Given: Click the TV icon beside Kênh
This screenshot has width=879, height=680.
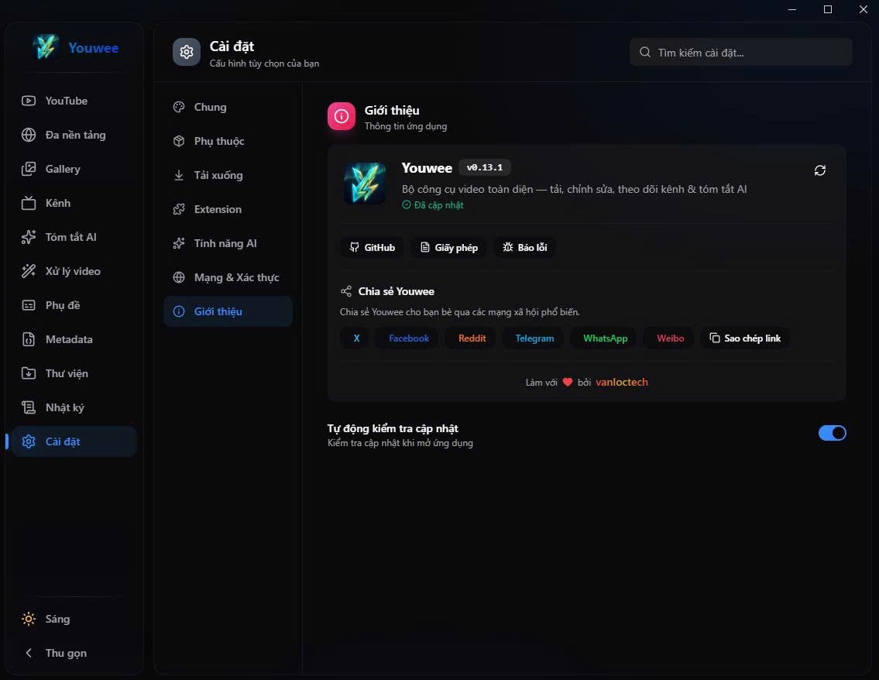Looking at the screenshot, I should [x=29, y=203].
